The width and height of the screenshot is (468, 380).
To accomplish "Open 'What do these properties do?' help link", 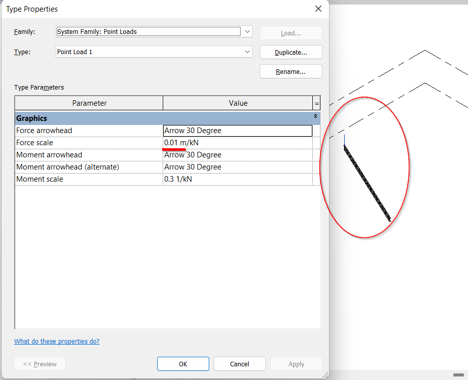I will pyautogui.click(x=57, y=341).
